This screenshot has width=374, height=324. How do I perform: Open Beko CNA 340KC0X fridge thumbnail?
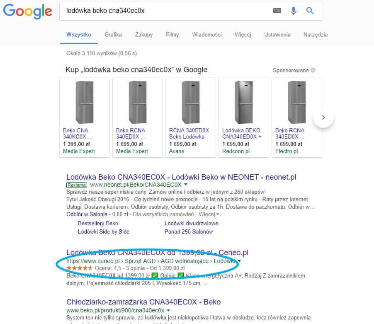tap(85, 102)
